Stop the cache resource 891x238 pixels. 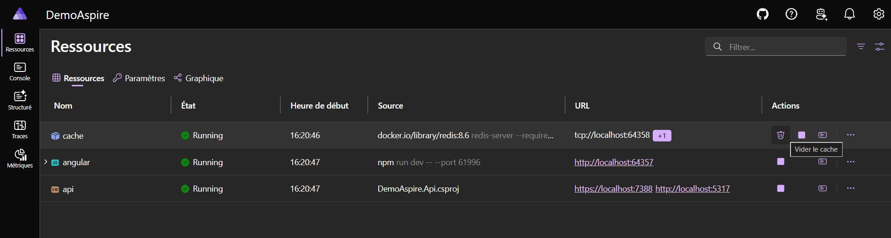tap(802, 135)
